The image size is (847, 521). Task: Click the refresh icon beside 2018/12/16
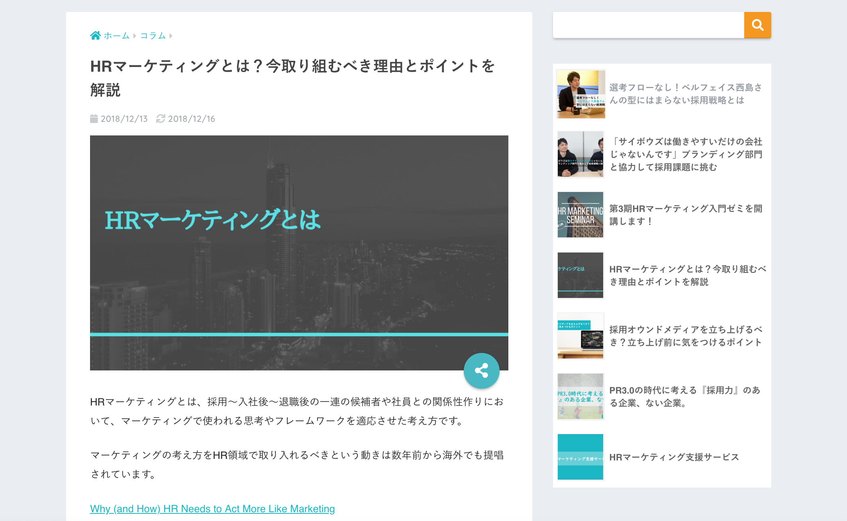pos(161,119)
